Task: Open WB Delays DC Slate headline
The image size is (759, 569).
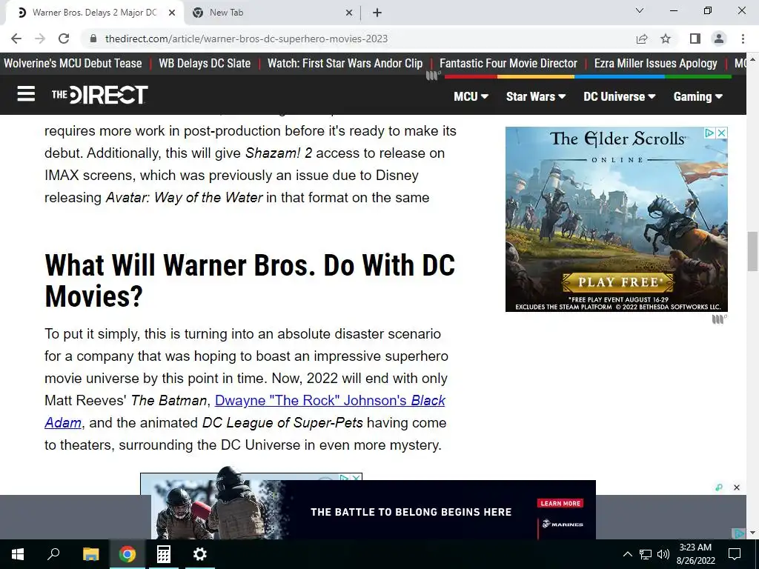Action: click(205, 64)
